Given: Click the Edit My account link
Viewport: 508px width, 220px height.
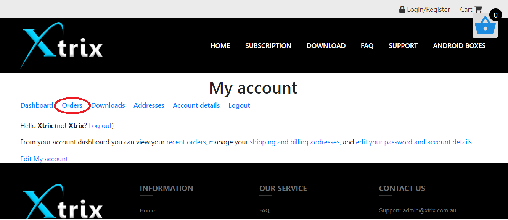Looking at the screenshot, I should coord(44,159).
